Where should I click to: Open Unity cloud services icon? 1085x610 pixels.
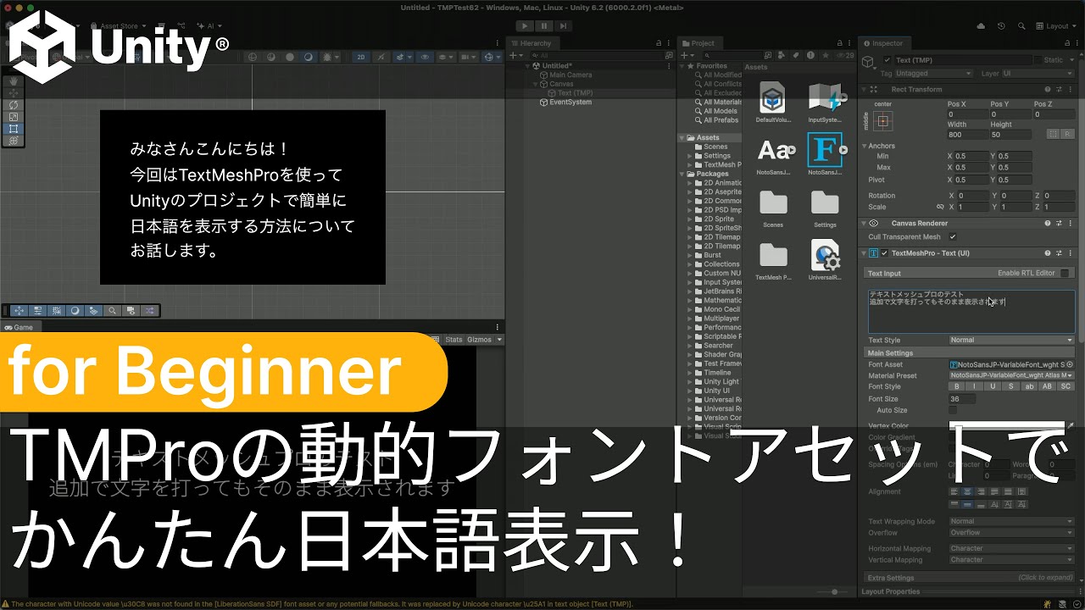[x=982, y=26]
